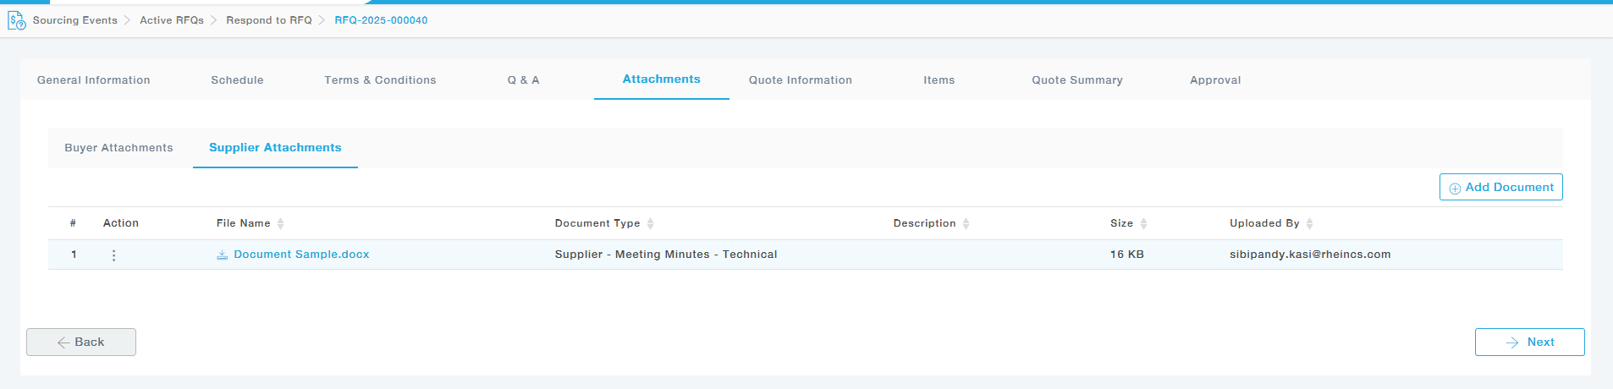Open the General Information tab
Image resolution: width=1613 pixels, height=389 pixels.
coord(94,80)
